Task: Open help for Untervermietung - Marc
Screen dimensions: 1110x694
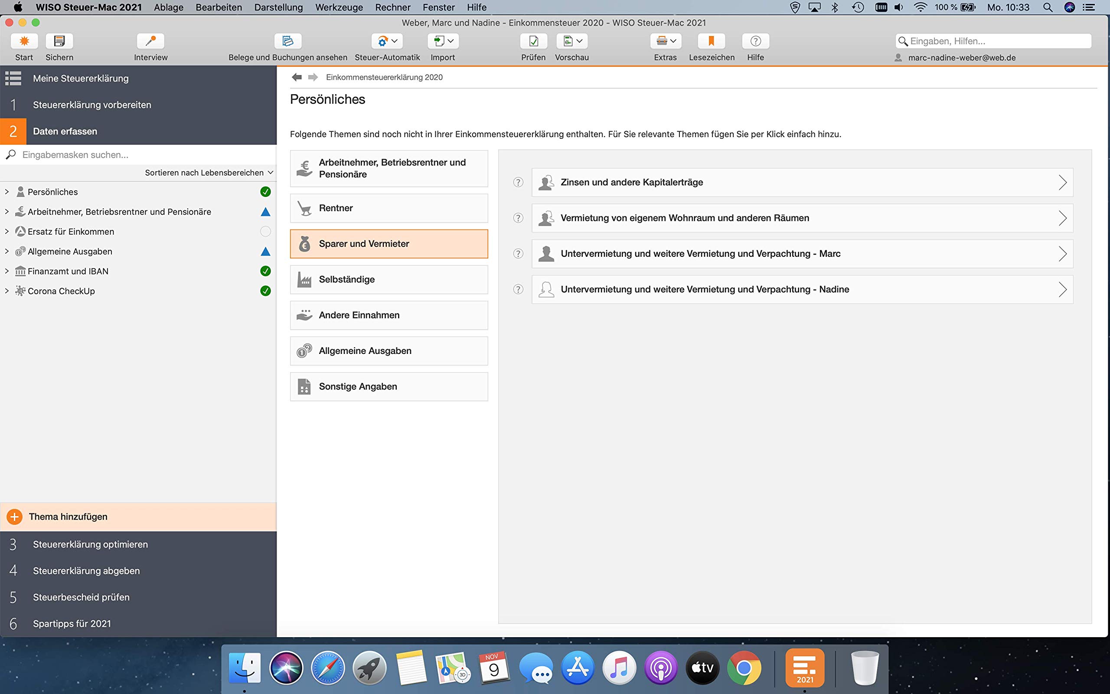Action: coord(518,254)
